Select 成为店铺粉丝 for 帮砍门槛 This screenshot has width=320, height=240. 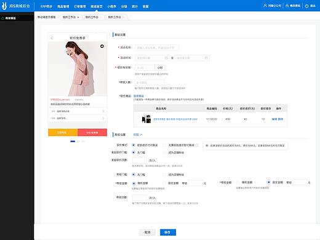164,175
